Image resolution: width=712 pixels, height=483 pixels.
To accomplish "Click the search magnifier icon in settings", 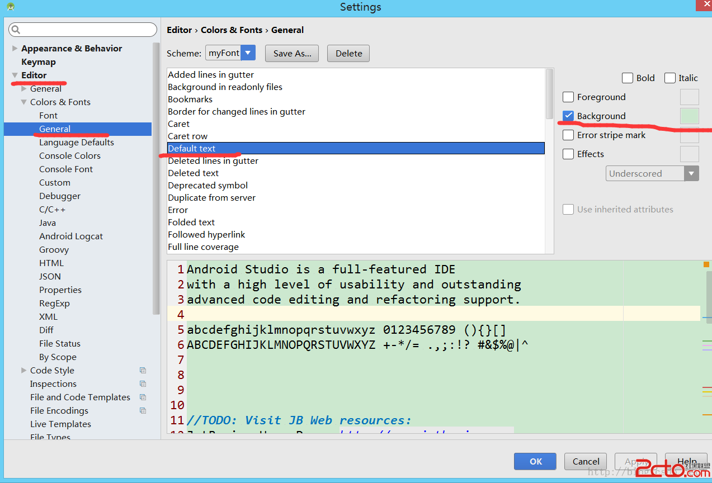I will (16, 30).
